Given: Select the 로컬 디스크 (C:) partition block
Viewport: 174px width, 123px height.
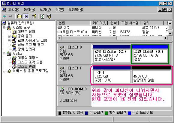Looking at the screenshot, I should [111, 54].
